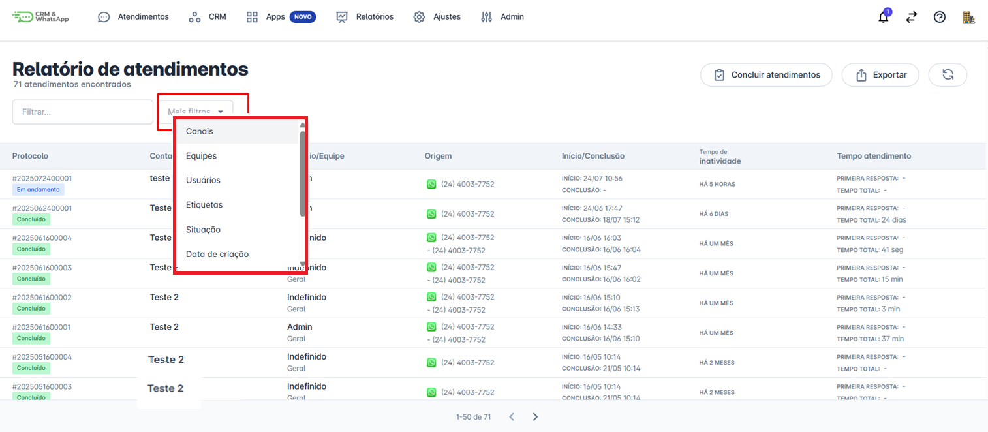Go to next page using right chevron
The height and width of the screenshot is (432, 988).
[535, 417]
